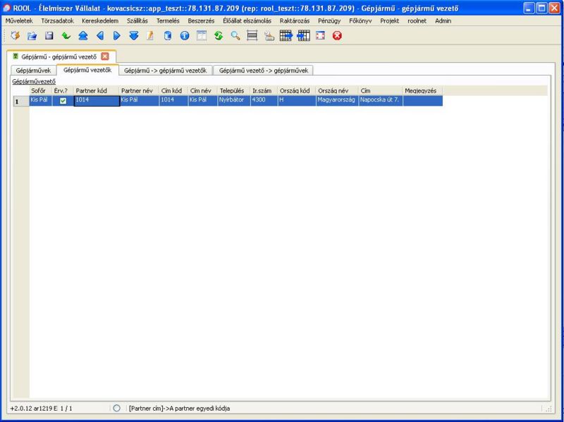
Task: Click the blue info circle icon
Action: pos(185,36)
